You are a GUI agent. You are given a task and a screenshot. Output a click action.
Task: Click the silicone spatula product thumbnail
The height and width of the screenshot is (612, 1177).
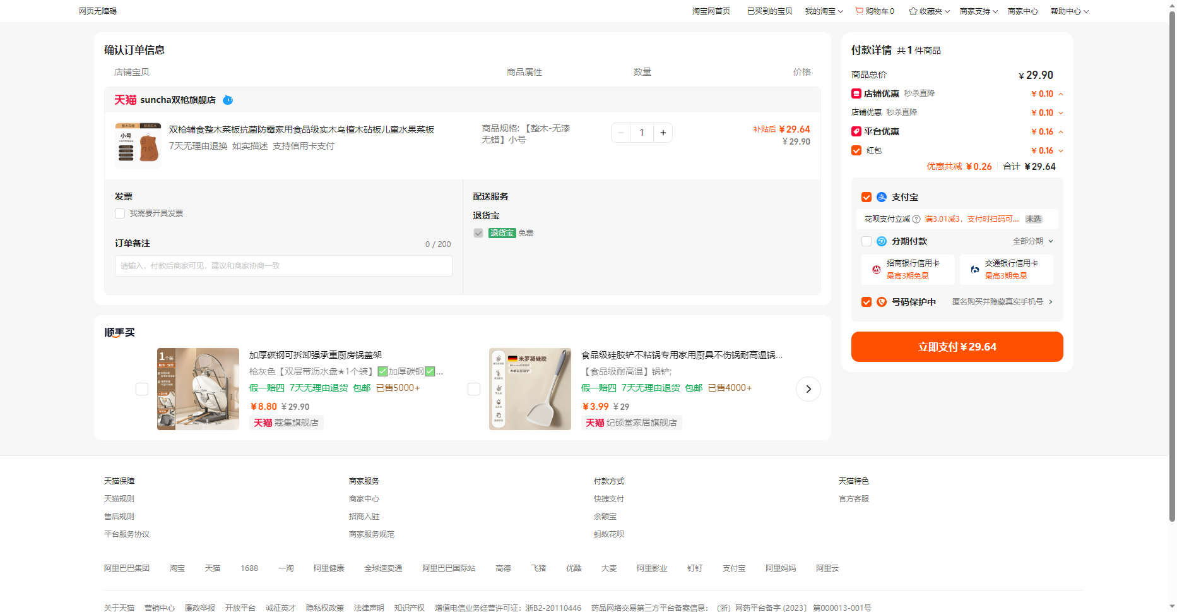(530, 389)
